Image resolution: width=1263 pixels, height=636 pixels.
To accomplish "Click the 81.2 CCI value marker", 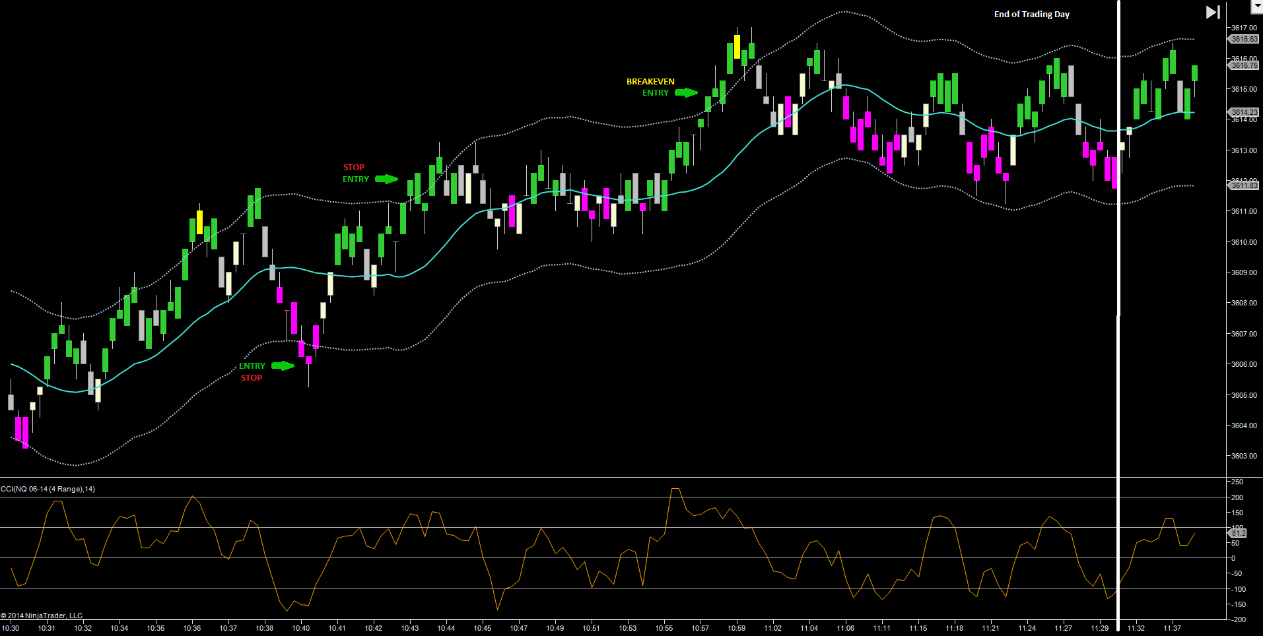I will coord(1238,533).
